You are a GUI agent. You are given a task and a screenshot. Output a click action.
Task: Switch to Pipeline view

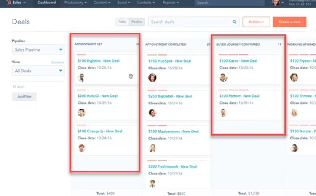coord(137,22)
